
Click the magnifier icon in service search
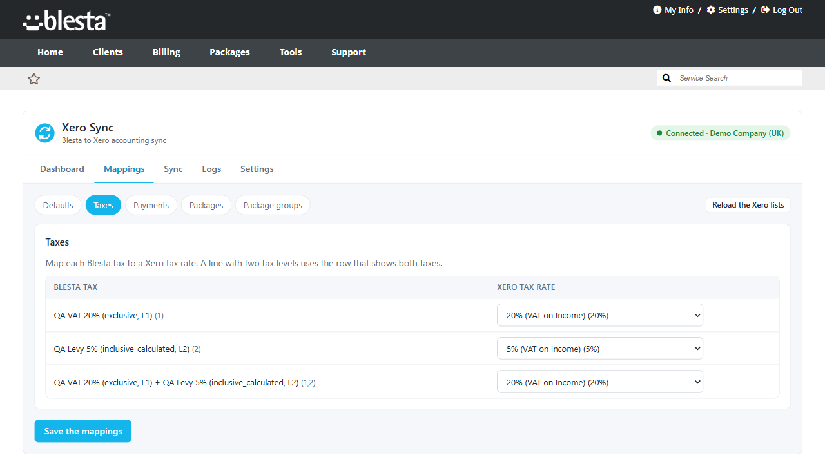point(667,78)
